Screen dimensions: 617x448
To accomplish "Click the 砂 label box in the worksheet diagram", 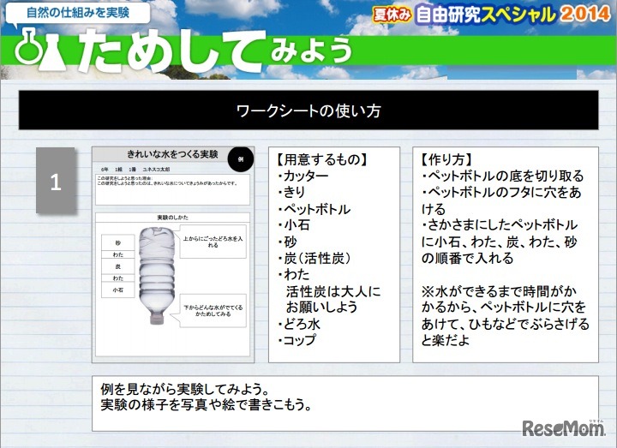I will [118, 242].
